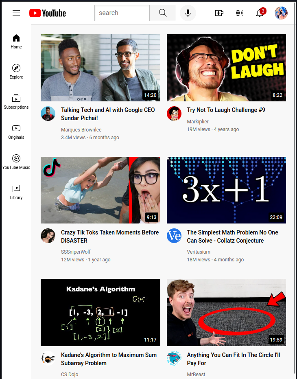
Task: Click the 19:59 duration badge
Action: tap(276, 340)
